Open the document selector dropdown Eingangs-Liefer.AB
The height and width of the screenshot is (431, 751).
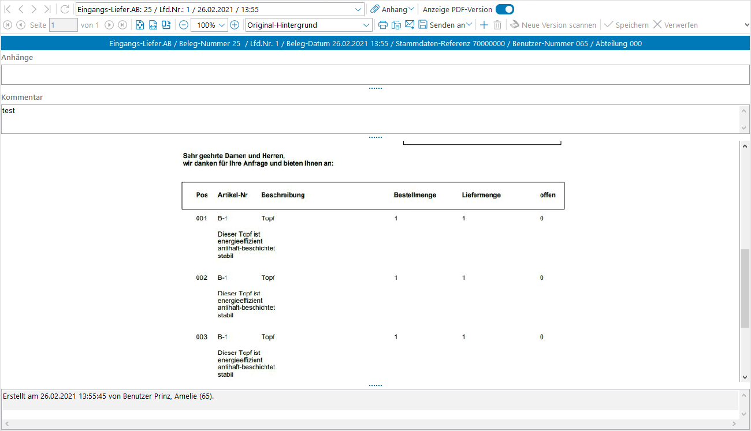coord(358,10)
